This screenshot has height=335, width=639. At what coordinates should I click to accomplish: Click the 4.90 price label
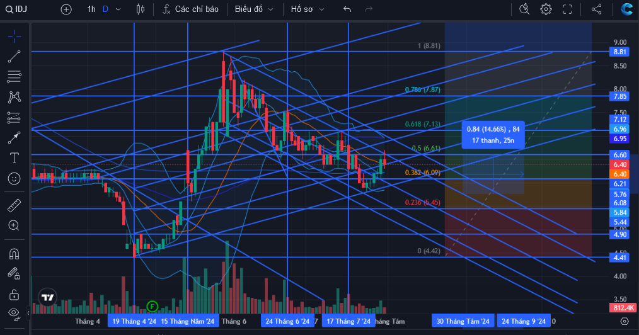(x=620, y=234)
